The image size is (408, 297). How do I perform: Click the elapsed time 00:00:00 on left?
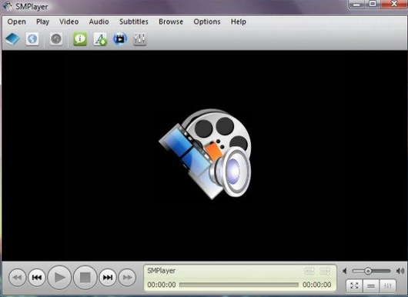coord(162,285)
